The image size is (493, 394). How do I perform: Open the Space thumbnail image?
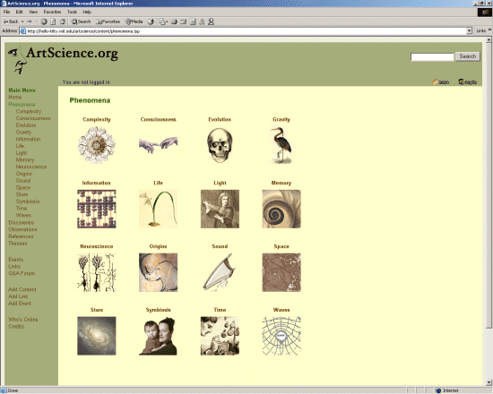coord(281,272)
